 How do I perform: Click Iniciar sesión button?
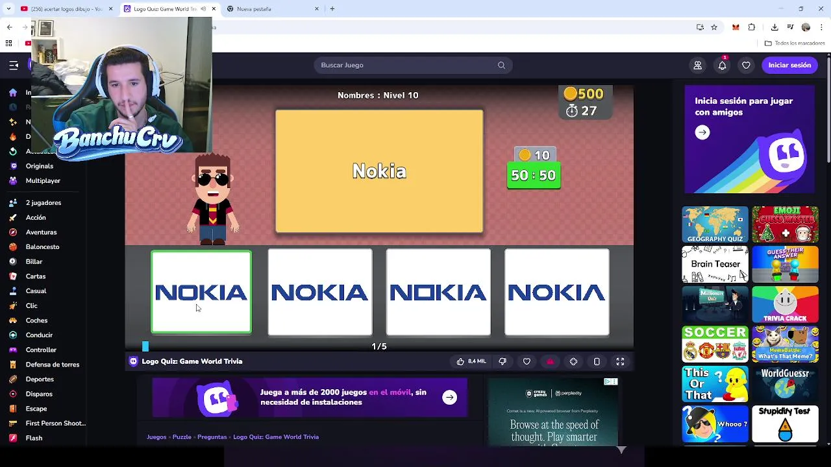pos(789,65)
